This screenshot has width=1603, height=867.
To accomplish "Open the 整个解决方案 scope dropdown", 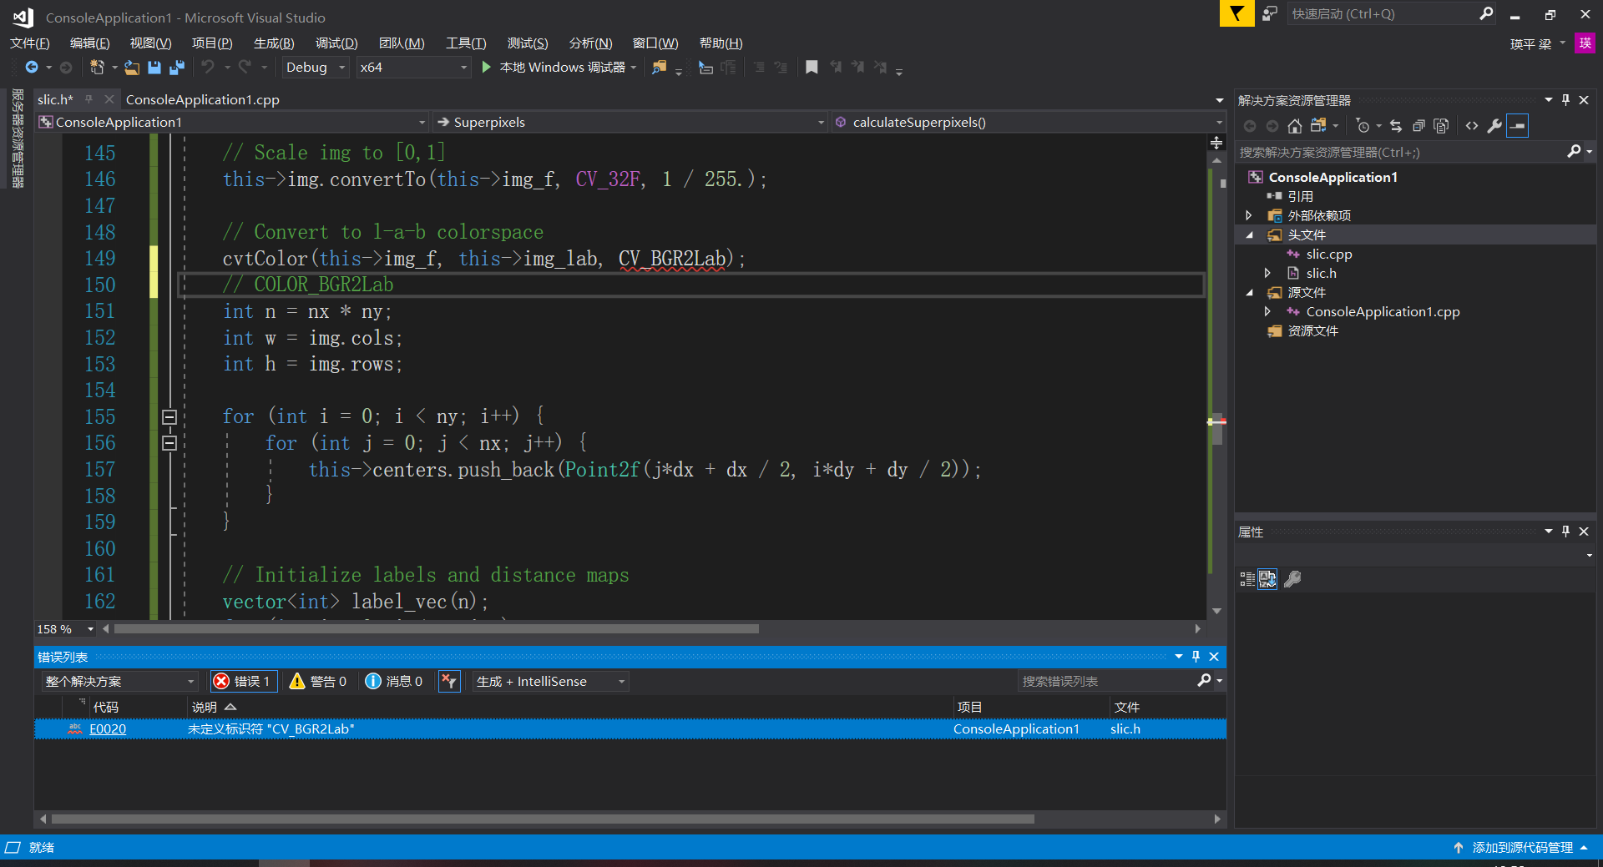I will click(x=119, y=682).
